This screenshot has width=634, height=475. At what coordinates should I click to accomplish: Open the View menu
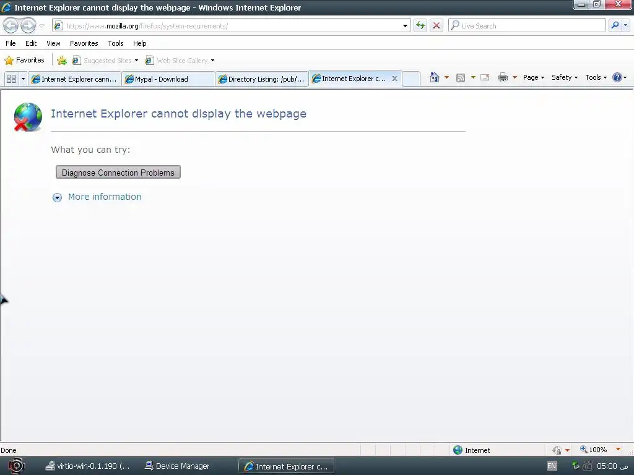click(x=53, y=43)
